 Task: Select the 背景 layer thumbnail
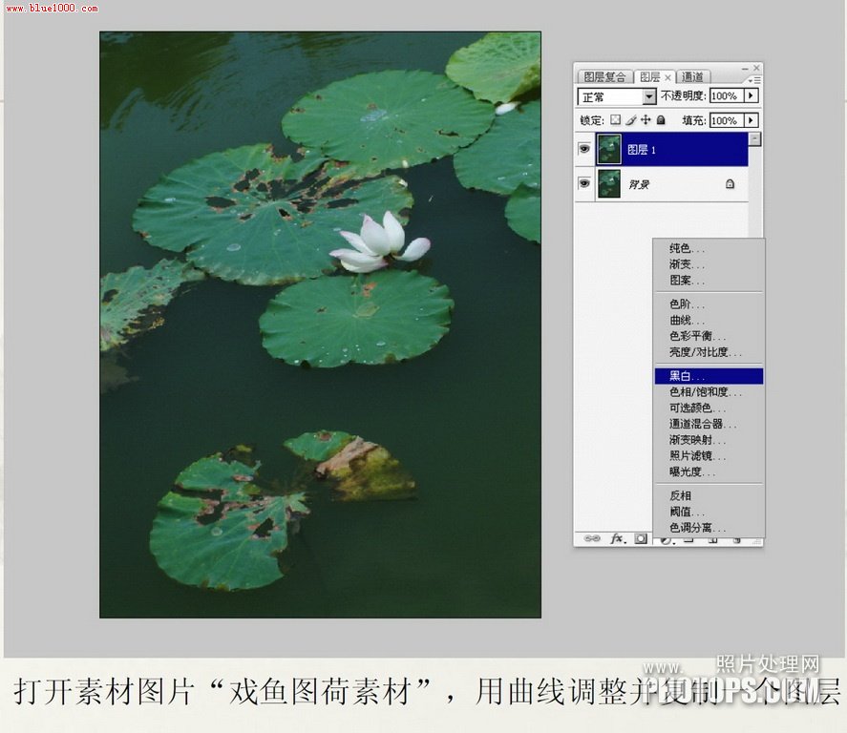[x=609, y=184]
